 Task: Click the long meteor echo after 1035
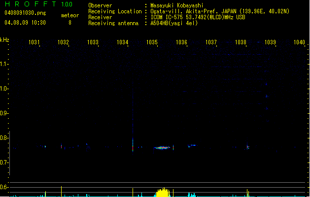pyautogui.click(x=162, y=148)
